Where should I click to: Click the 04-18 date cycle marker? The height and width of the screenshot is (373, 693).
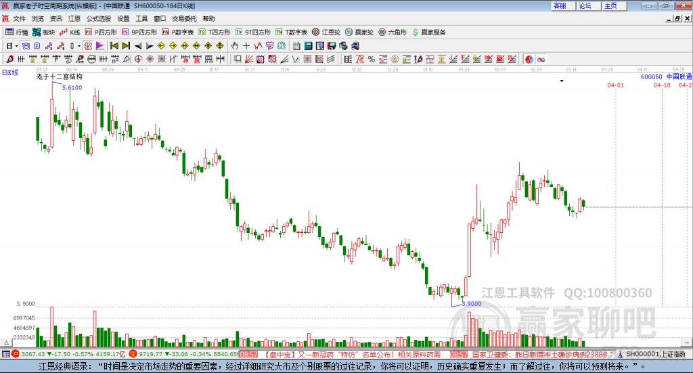(662, 85)
